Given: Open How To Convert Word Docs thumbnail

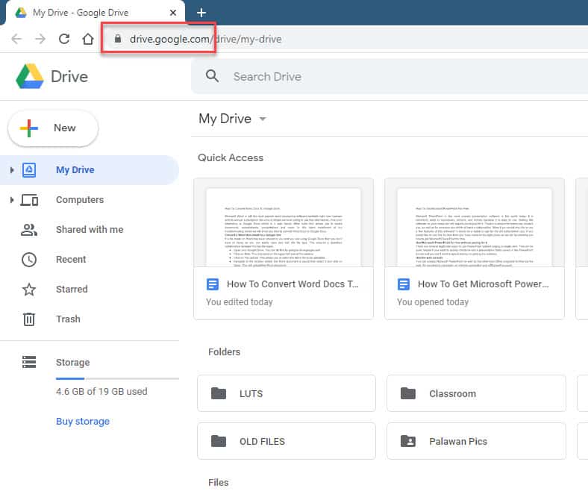Looking at the screenshot, I should point(284,223).
